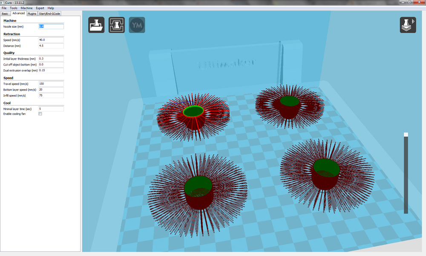
Task: Open the View mode icon at top right
Action: tap(408, 25)
